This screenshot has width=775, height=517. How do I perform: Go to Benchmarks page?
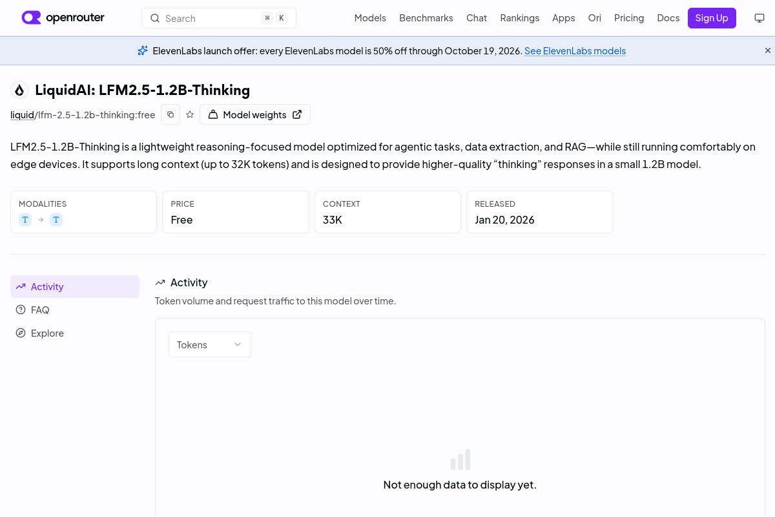point(426,18)
